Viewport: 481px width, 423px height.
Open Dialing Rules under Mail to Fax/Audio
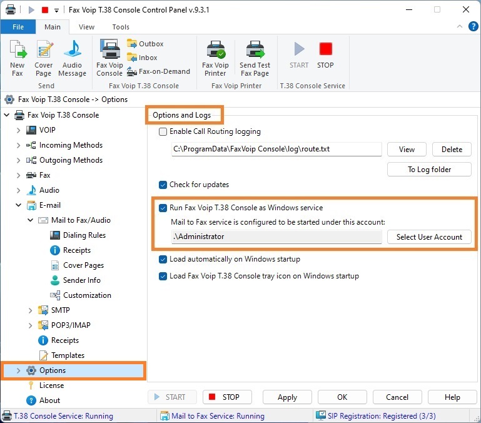click(x=84, y=235)
